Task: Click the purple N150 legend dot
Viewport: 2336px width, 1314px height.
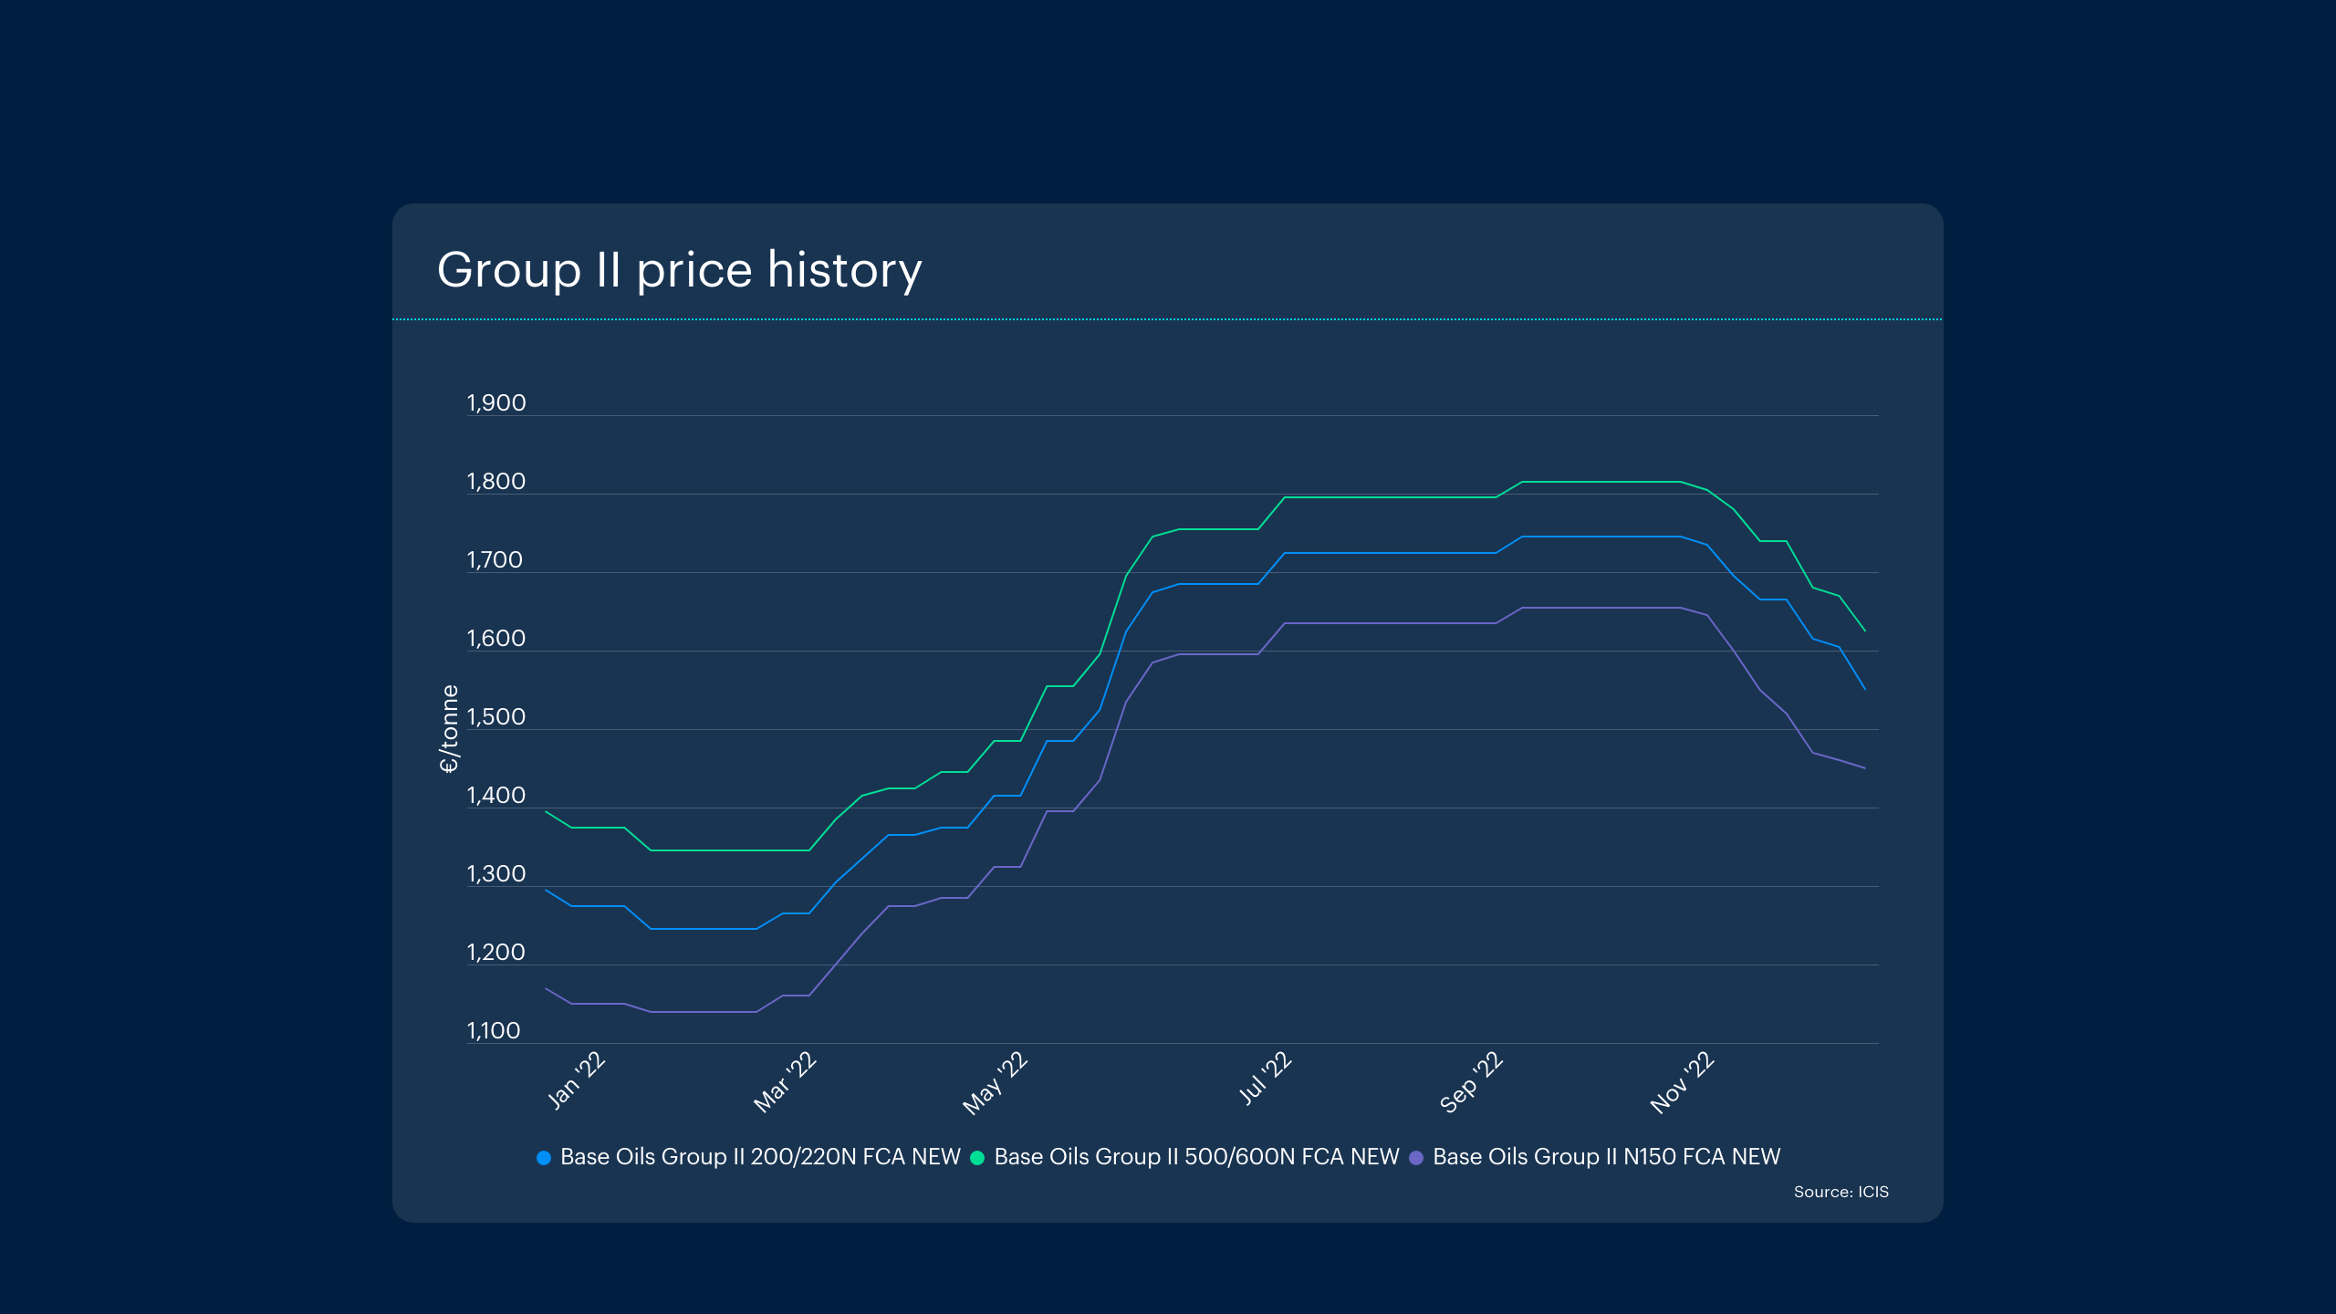Action: pyautogui.click(x=1416, y=1158)
